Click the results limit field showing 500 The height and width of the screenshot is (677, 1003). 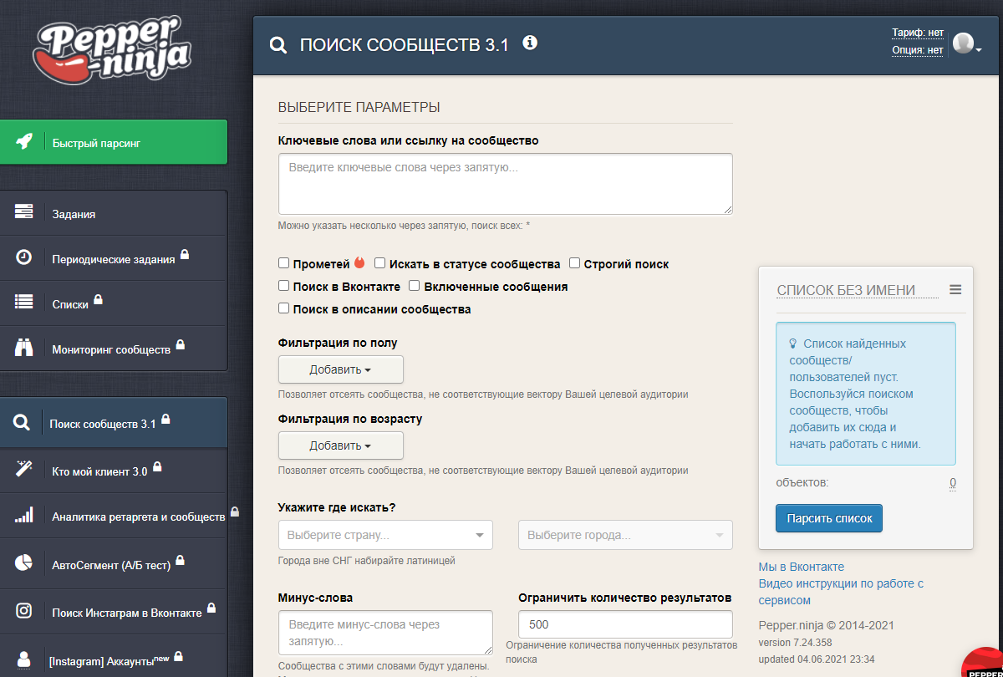(x=625, y=624)
